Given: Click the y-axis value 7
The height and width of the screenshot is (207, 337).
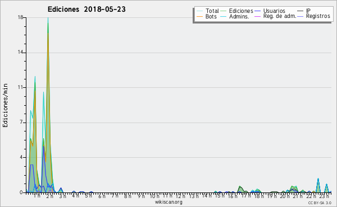Looking at the screenshot, I should [21, 122].
